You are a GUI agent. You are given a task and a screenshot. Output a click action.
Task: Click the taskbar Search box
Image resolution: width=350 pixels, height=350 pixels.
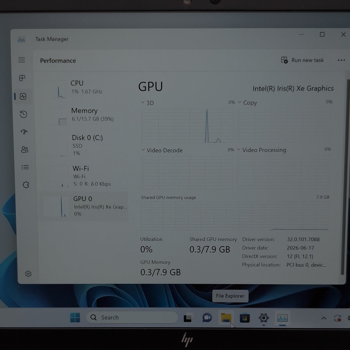tap(132, 317)
